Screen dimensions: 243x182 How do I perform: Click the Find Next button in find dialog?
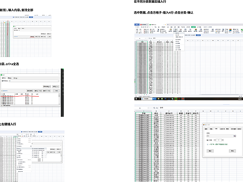[47, 91]
